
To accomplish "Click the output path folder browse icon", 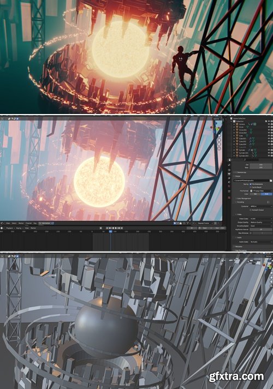I will tap(271, 181).
